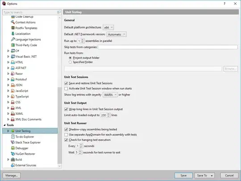Click the Postfix Templates icon
The width and height of the screenshot is (241, 181).
pyautogui.click(x=13, y=28)
